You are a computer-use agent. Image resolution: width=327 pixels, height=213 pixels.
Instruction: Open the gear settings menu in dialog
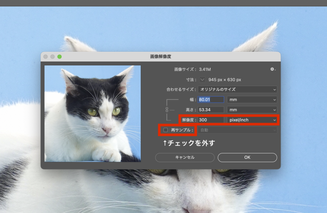(x=273, y=69)
